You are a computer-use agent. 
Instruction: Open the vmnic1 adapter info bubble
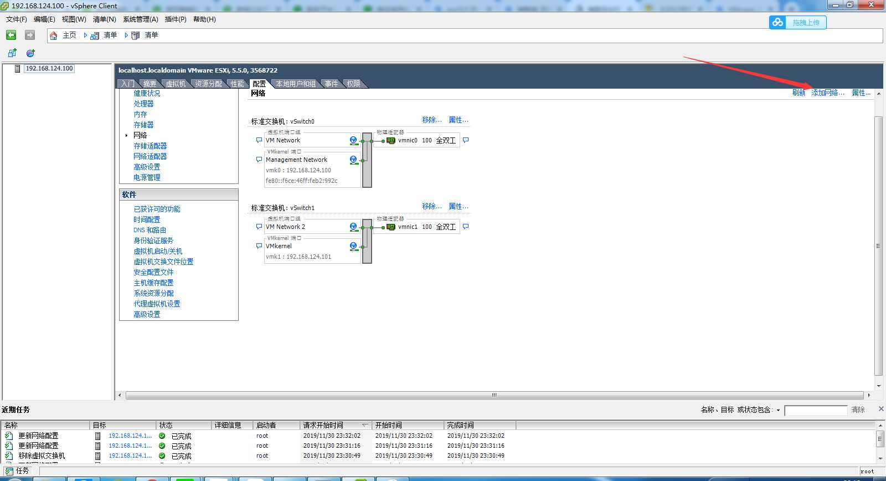coord(466,227)
